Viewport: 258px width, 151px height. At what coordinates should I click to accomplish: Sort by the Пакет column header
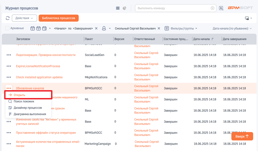[x=89, y=39]
